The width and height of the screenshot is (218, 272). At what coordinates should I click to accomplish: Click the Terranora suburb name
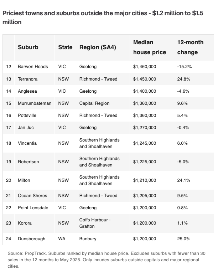pyautogui.click(x=27, y=79)
